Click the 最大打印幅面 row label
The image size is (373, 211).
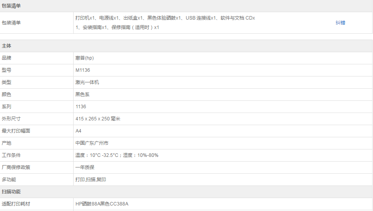[16, 131]
